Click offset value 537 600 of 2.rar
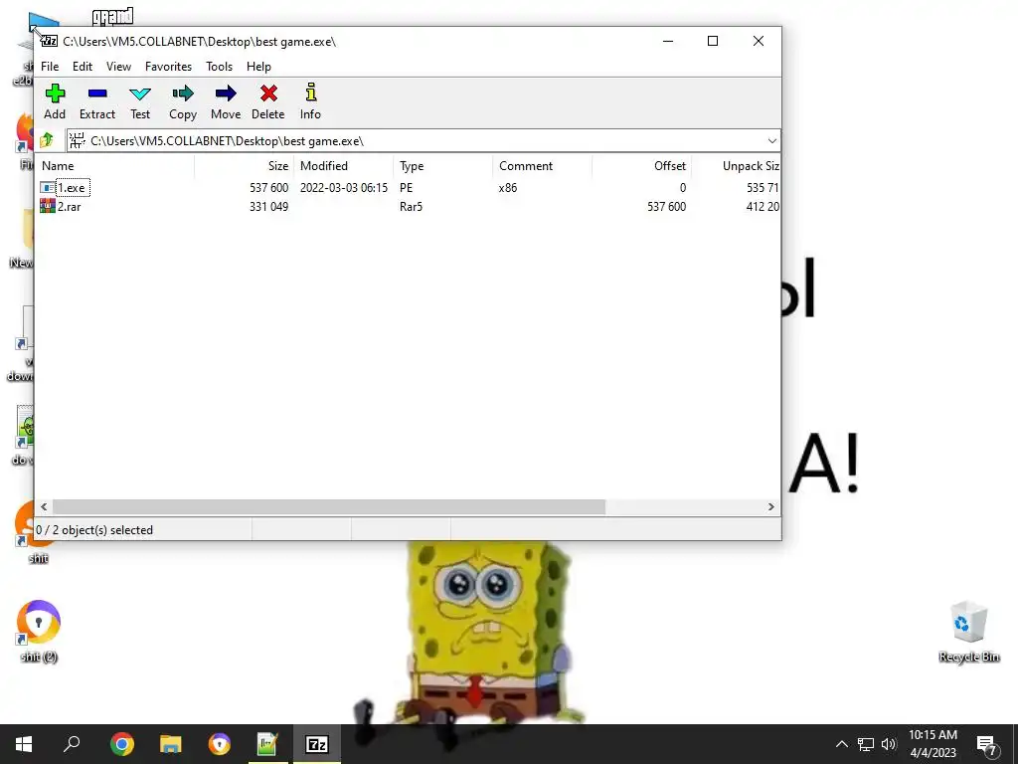 [666, 207]
